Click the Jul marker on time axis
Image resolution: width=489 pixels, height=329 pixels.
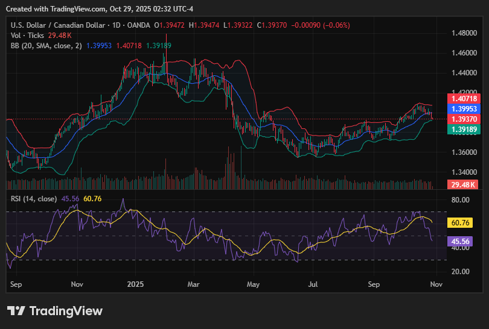coord(313,283)
